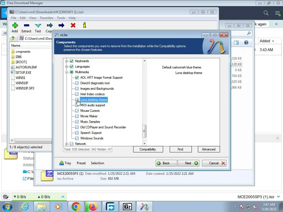
Task: Open the Tools menu in 7-Zip
Action: pyautogui.click(x=61, y=18)
